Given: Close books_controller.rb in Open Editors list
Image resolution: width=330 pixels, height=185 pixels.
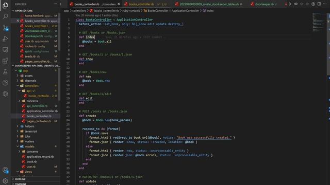Looking at the screenshot, I should 18,21.
